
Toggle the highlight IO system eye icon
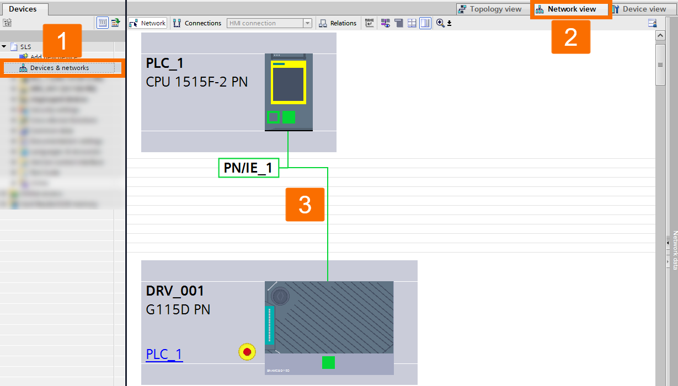(386, 23)
